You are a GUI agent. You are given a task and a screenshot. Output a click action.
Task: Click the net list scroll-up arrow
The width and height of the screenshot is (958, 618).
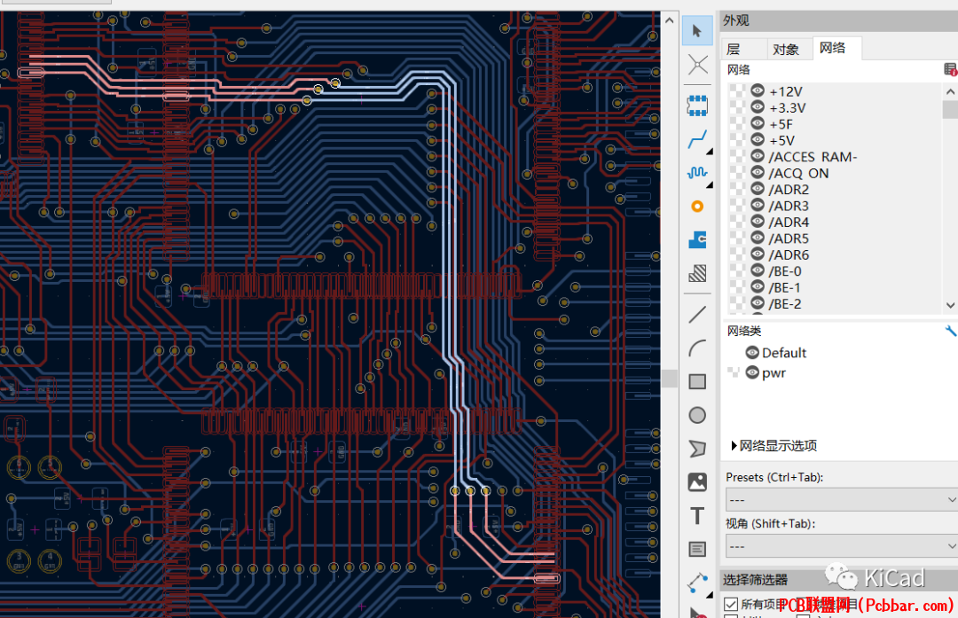tap(950, 91)
